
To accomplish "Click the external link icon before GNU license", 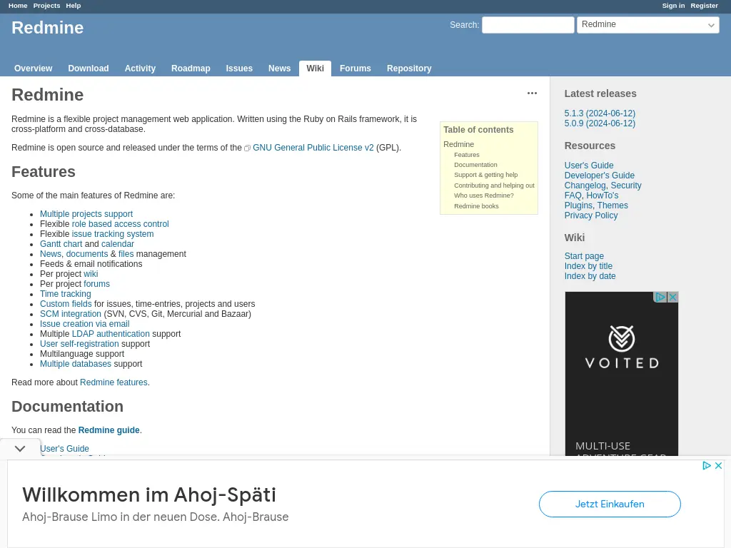I will (247, 148).
